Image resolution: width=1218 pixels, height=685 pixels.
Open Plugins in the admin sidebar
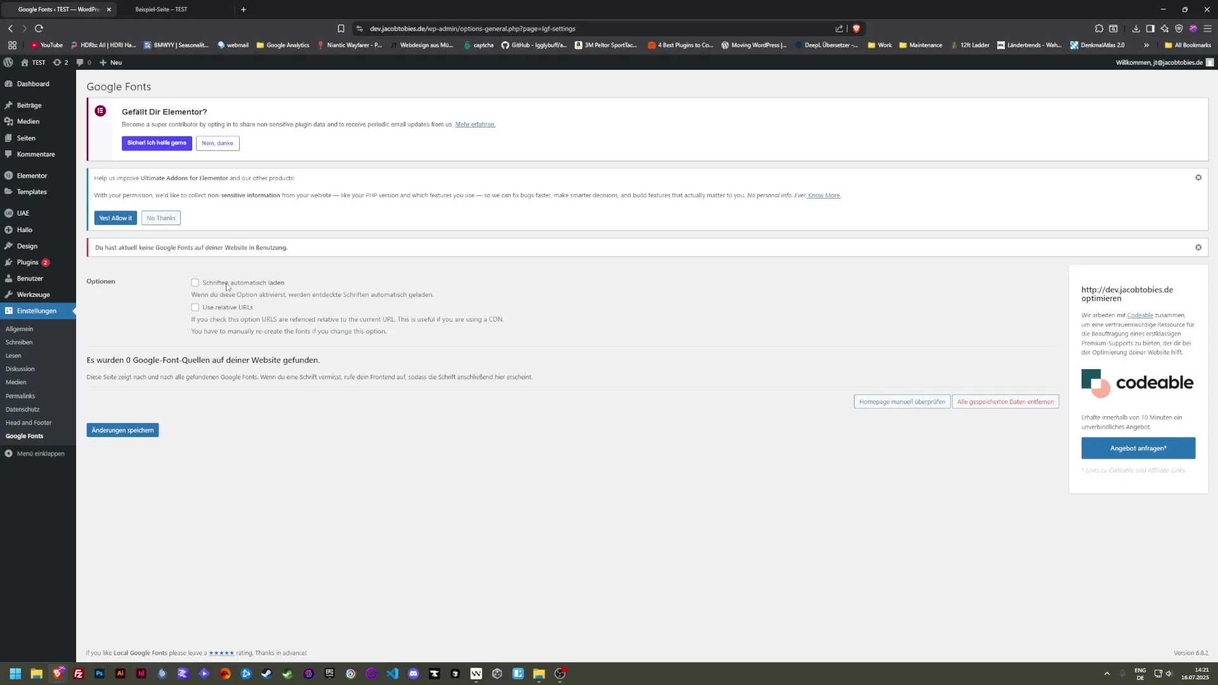click(28, 262)
